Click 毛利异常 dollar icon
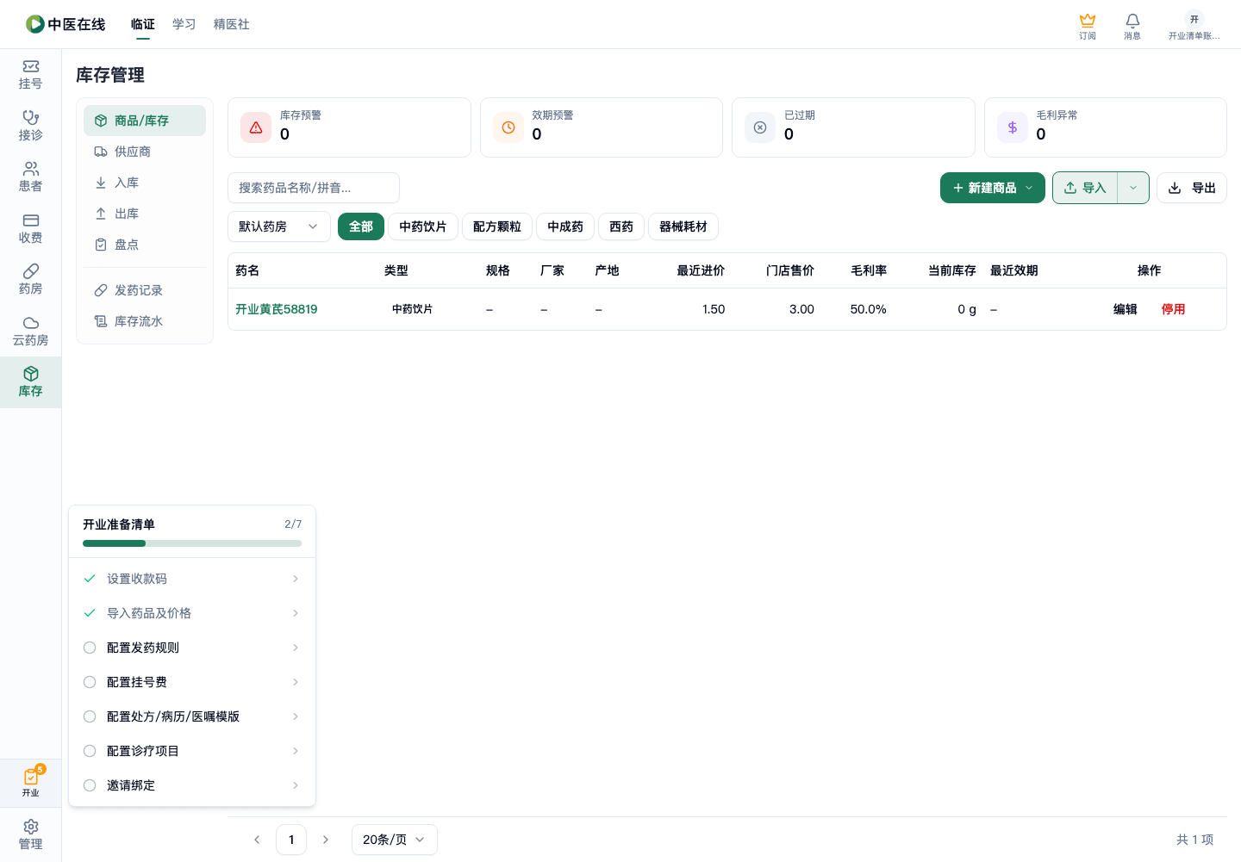 tap(1013, 127)
